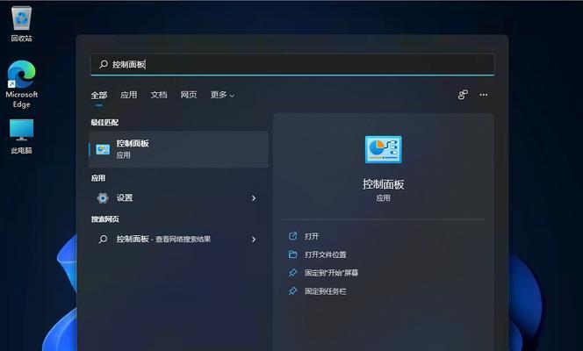Open the search feedback/account icon

tap(463, 95)
